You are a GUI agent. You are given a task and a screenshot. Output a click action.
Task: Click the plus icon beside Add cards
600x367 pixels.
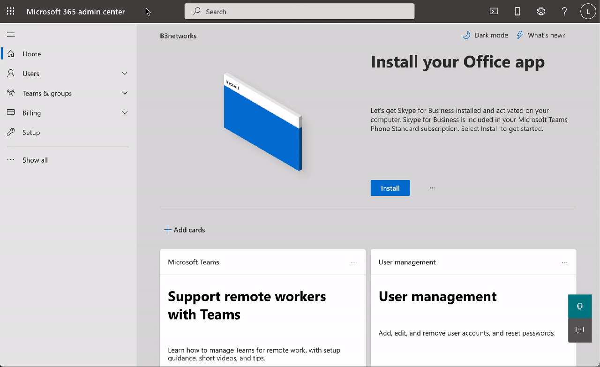tap(167, 230)
